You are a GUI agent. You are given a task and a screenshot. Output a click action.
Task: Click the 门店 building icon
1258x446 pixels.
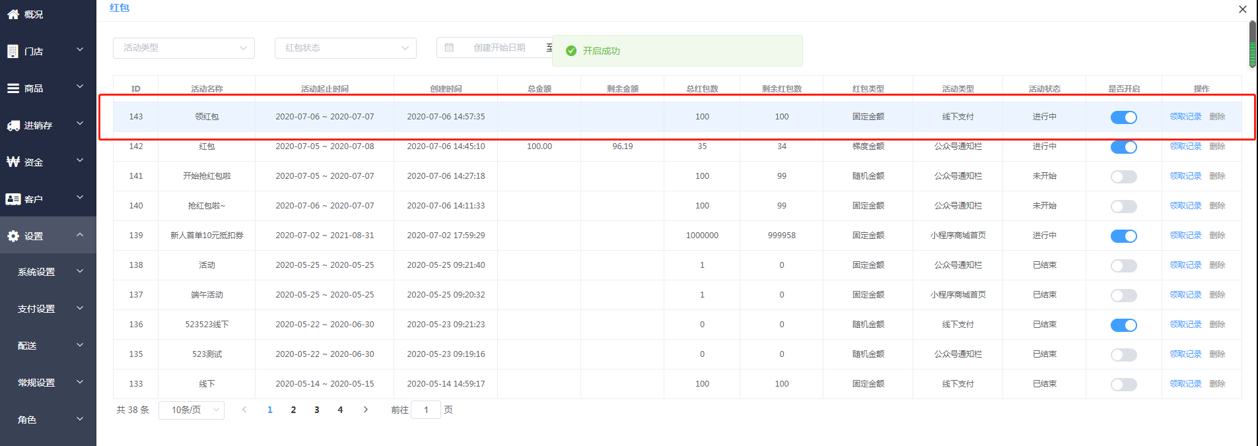13,51
